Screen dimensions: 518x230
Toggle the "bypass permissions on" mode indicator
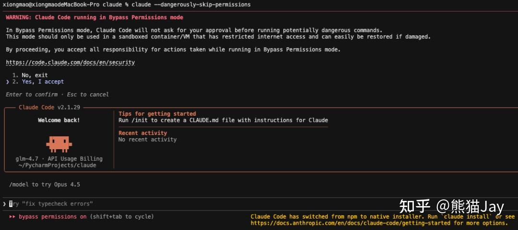click(53, 217)
